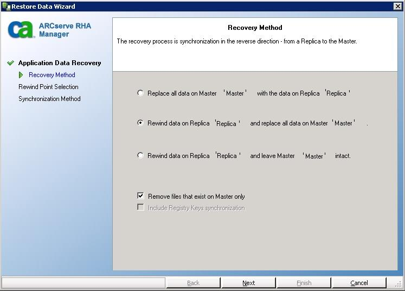Click the Recovery Method page heading
405x291 pixels.
coord(255,28)
